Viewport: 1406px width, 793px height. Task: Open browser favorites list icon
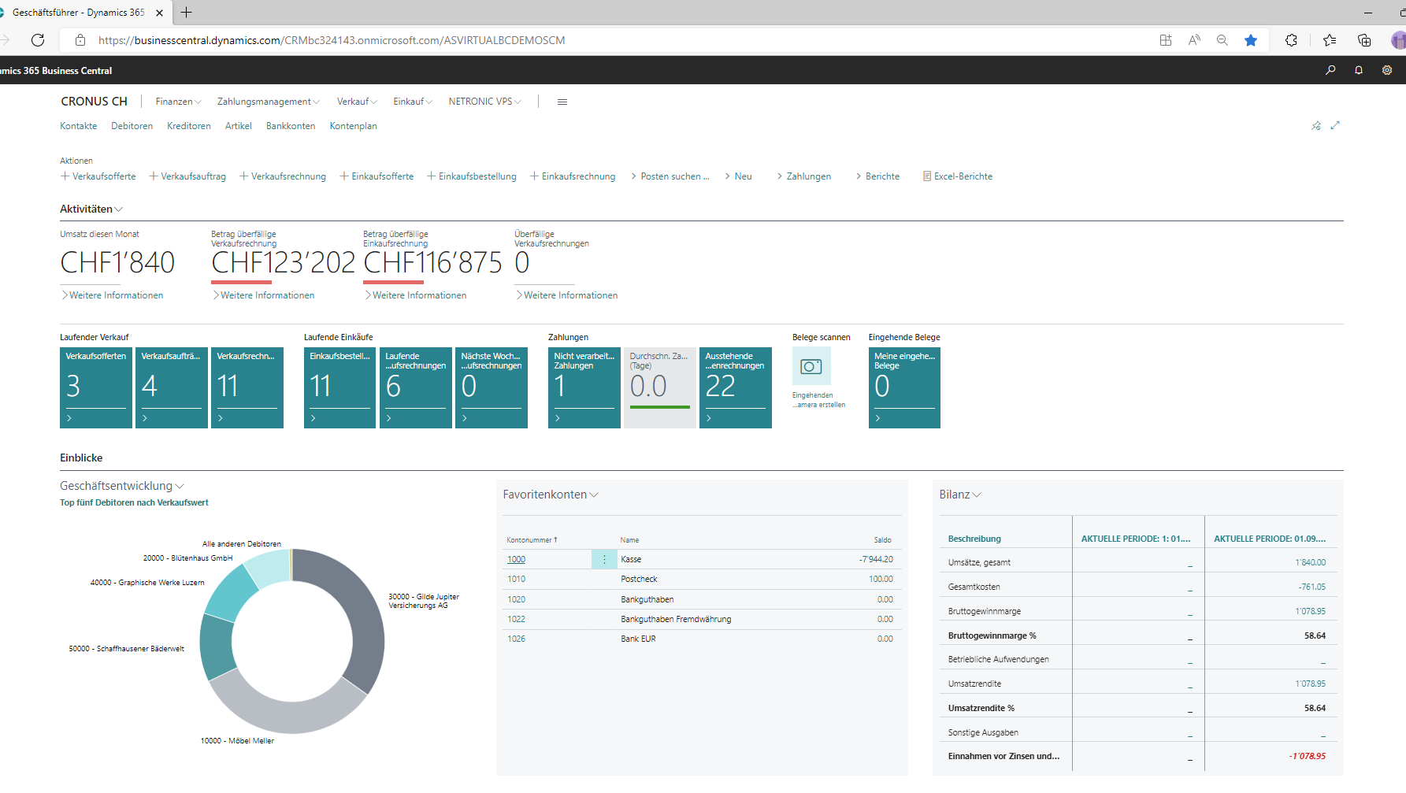pos(1330,40)
